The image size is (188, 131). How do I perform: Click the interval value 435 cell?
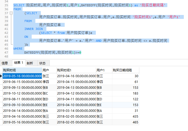point(125,116)
